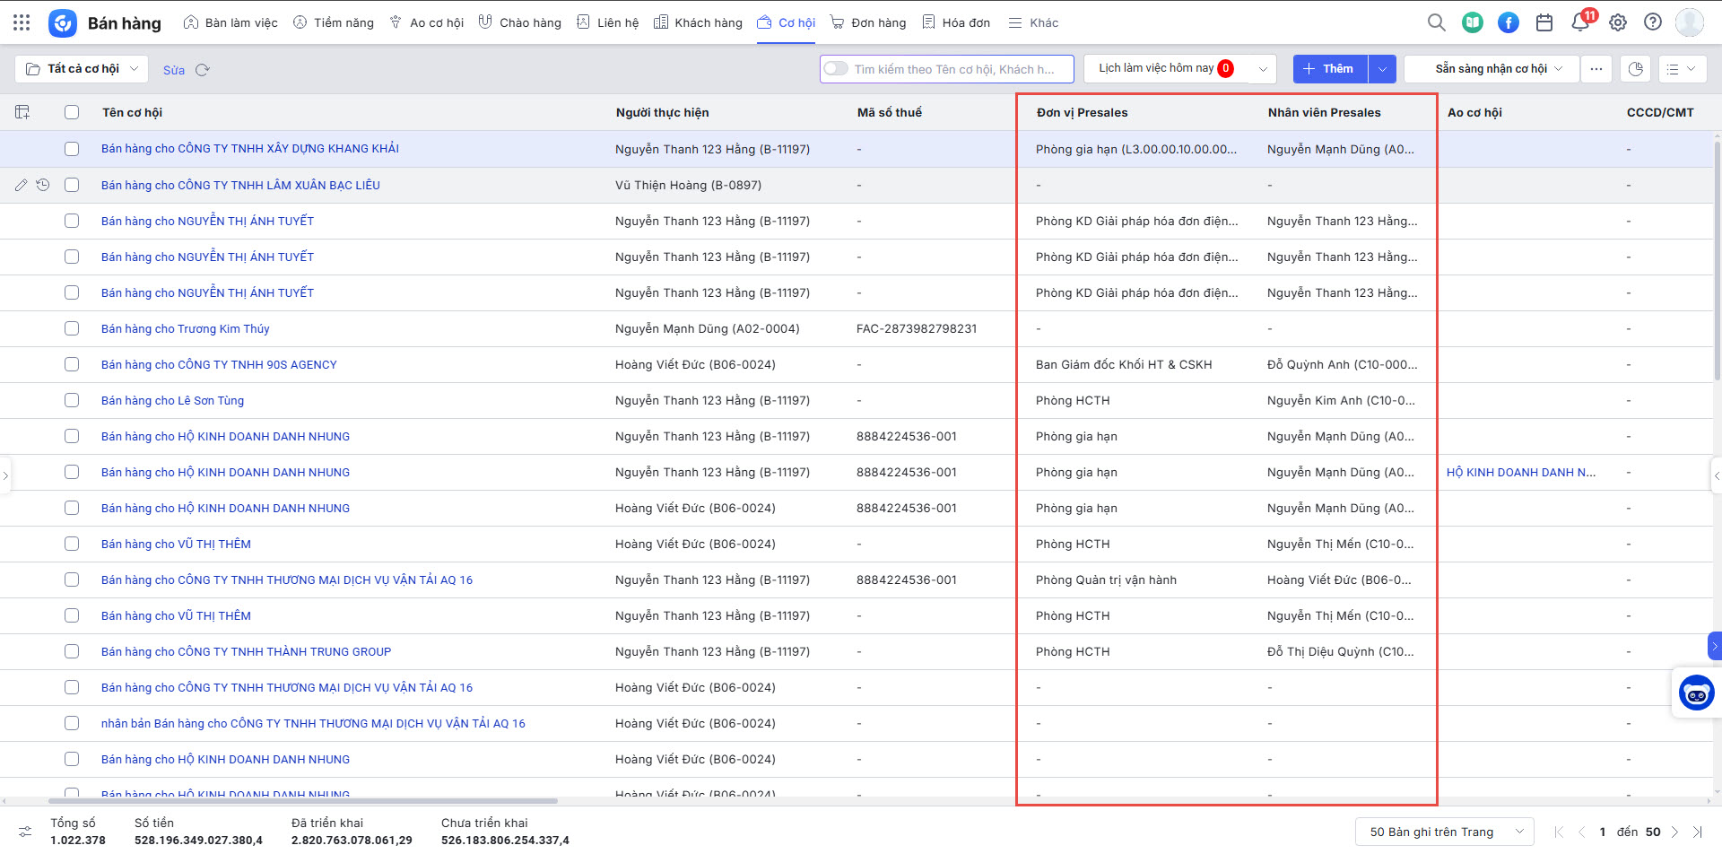Click the table column settings icon
This screenshot has height=854, width=1722.
pyautogui.click(x=22, y=112)
